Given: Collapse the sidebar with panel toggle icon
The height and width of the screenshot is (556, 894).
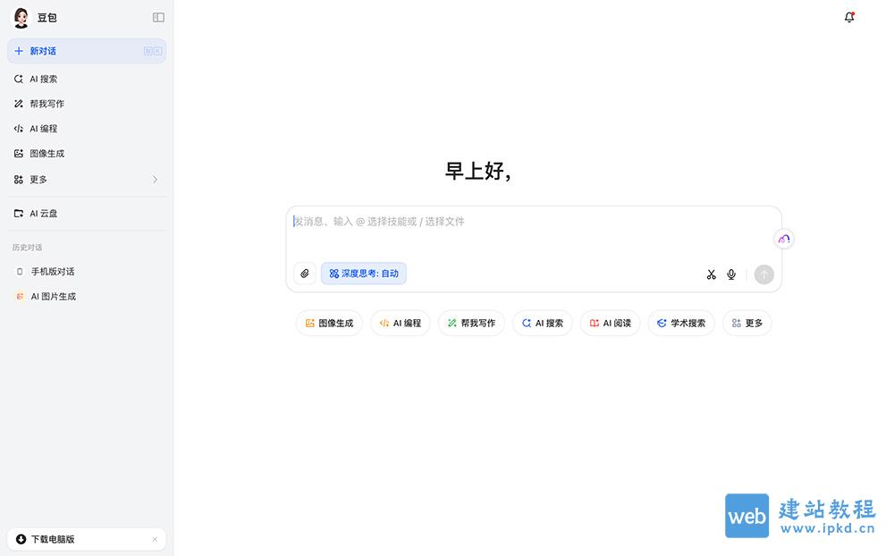Looking at the screenshot, I should pyautogui.click(x=158, y=18).
